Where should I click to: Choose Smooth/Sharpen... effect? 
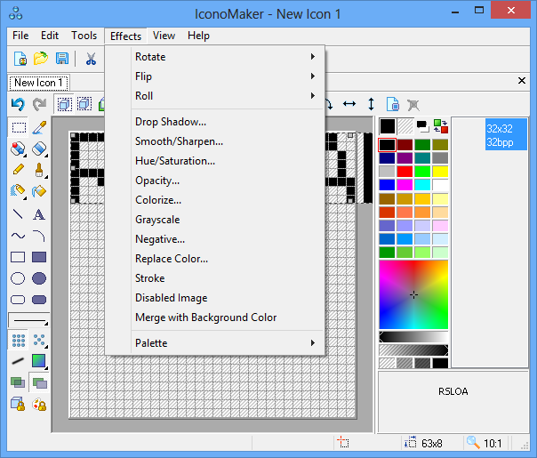coord(215,141)
